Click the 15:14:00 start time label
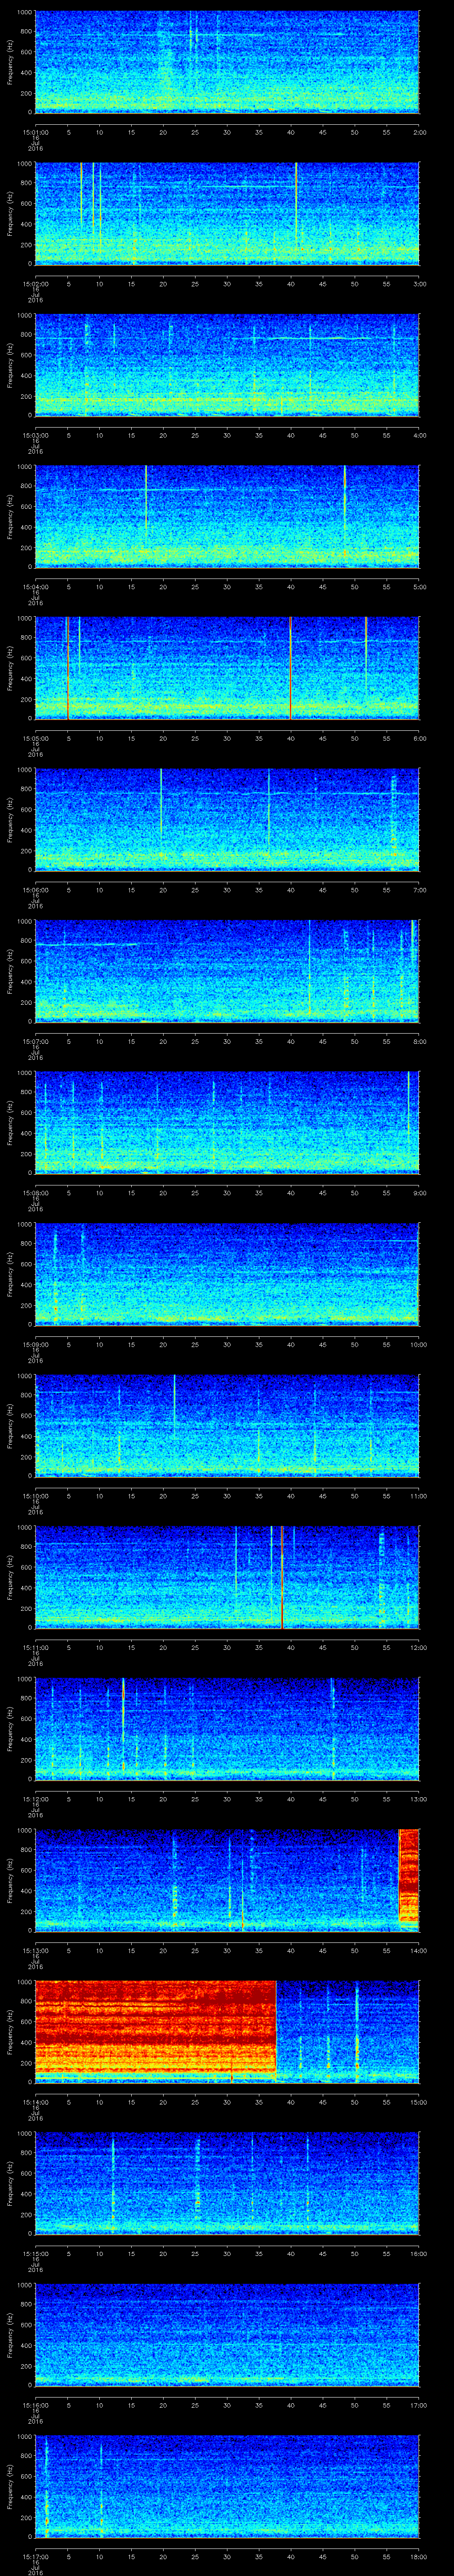 click(35, 2102)
